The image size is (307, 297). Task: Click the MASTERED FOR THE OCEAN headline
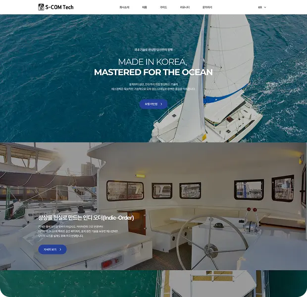pos(153,72)
